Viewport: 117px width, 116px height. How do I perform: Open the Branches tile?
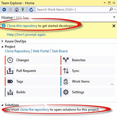(87, 60)
